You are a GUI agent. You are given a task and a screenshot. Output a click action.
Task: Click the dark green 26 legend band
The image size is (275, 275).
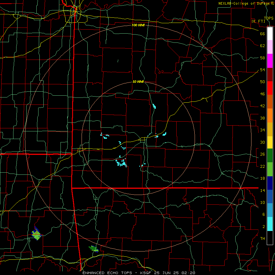click(x=270, y=156)
